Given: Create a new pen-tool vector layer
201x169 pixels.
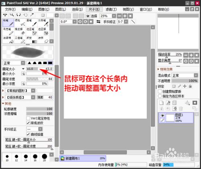Looking at the screenshot, I should (x=168, y=103).
